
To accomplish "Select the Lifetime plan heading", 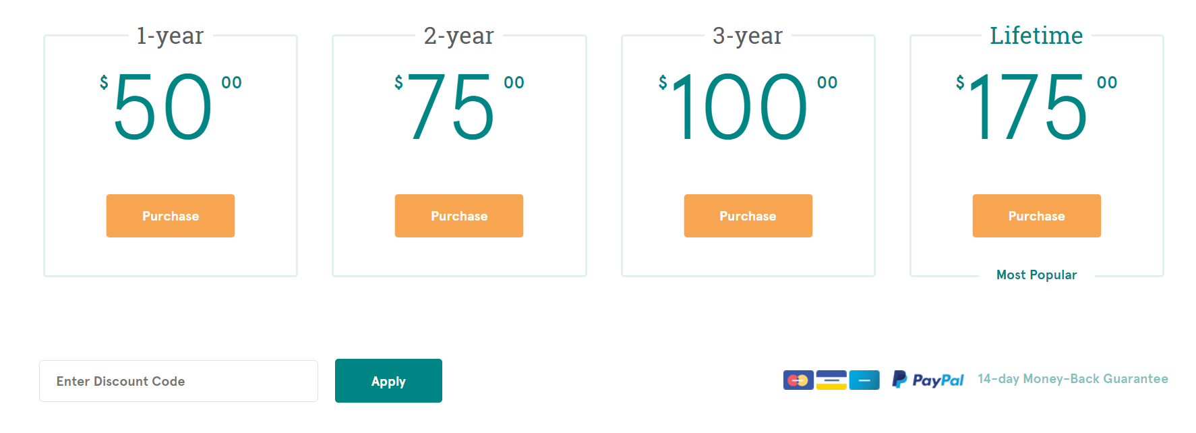I will pos(1036,36).
